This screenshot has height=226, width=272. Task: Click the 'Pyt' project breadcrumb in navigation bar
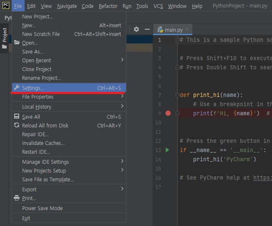(8, 18)
